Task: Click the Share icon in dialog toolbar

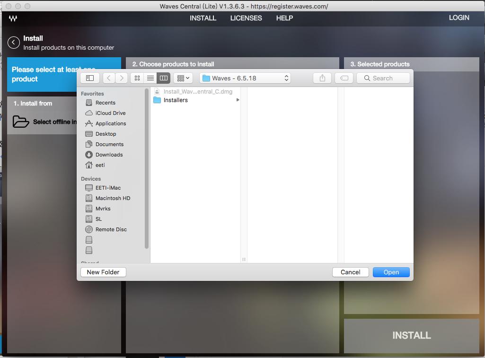Action: point(322,78)
